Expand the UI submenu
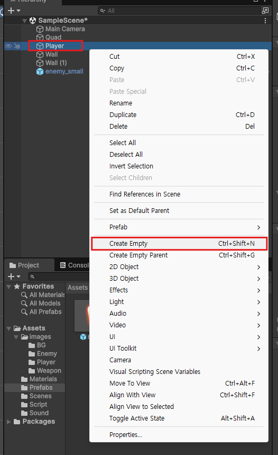278x455 pixels. (x=179, y=336)
